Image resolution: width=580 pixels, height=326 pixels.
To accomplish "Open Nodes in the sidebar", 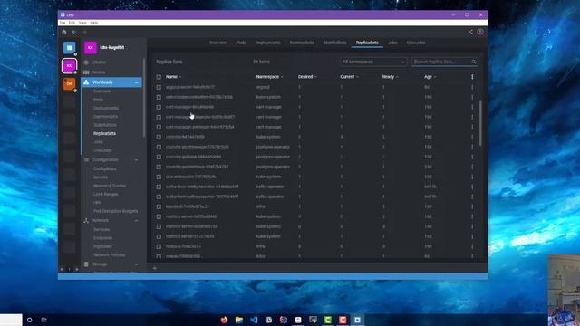I will tap(99, 72).
